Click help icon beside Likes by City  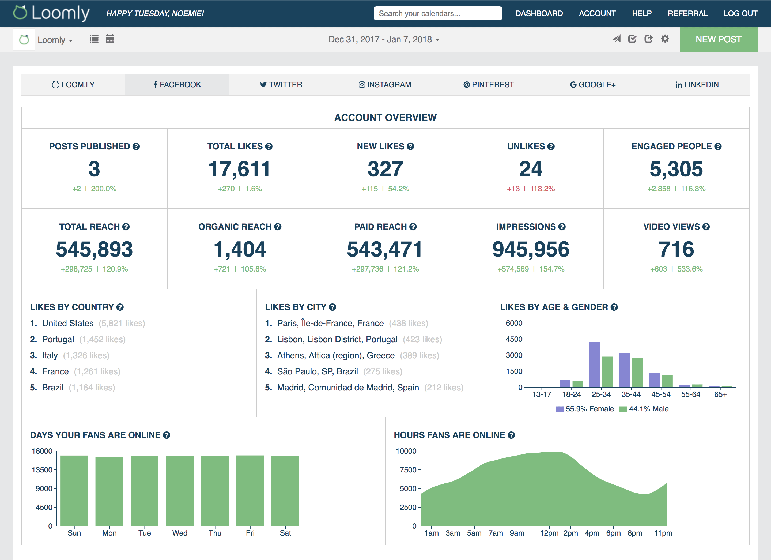[332, 307]
